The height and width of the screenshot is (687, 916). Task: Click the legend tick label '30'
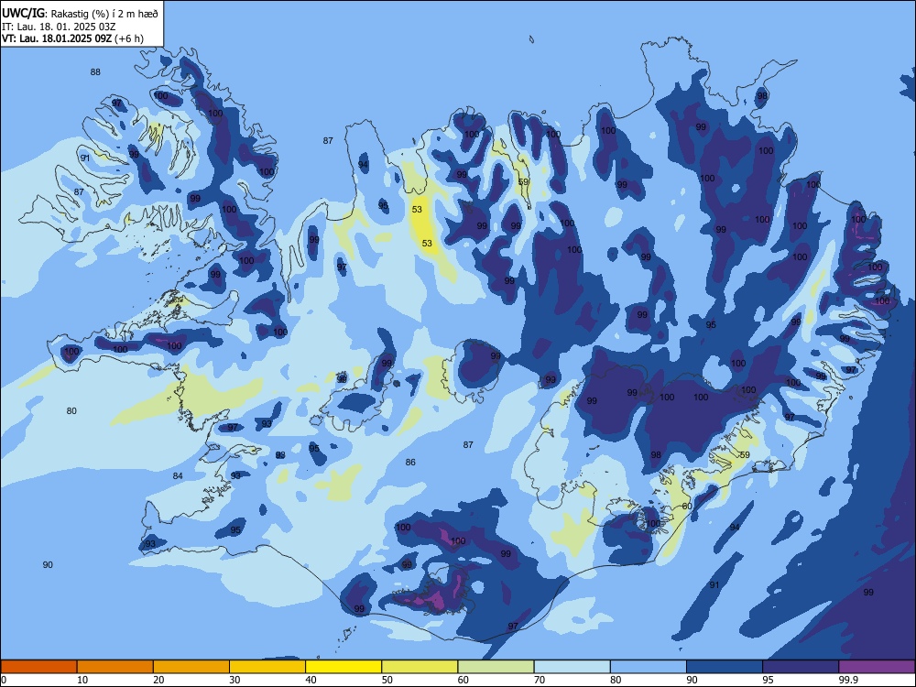234,680
